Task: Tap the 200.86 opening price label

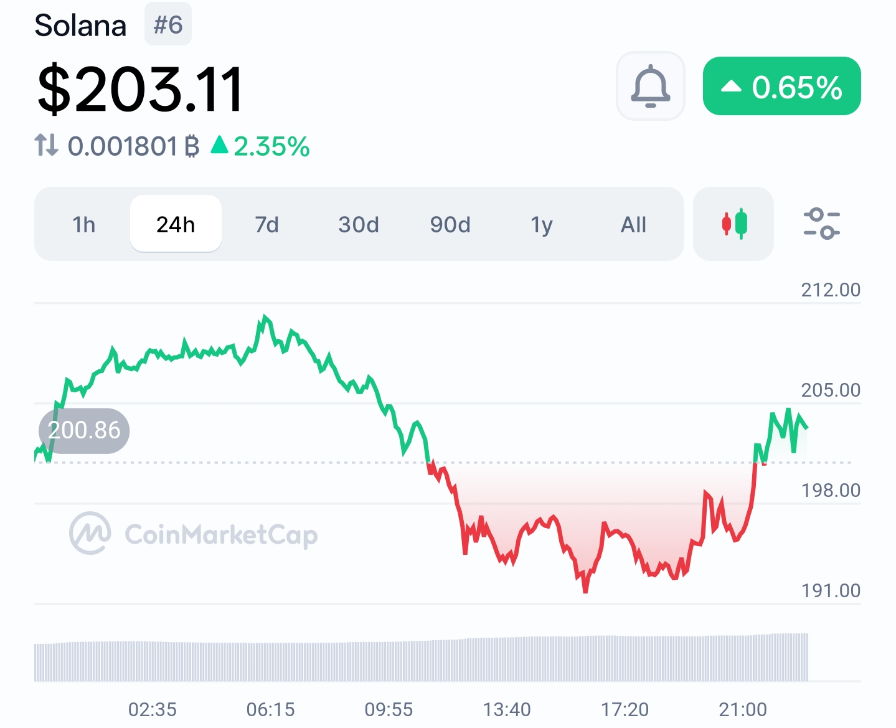Action: point(84,430)
